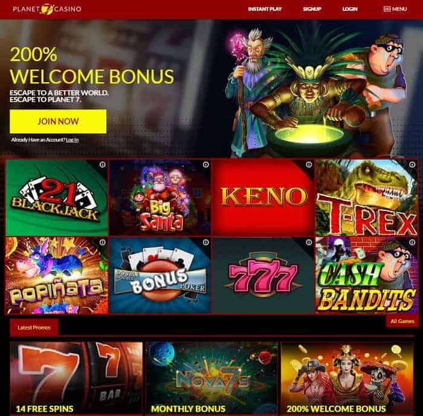The width and height of the screenshot is (423, 416).
Task: Select the Latest Promos tab
Action: [x=34, y=328]
